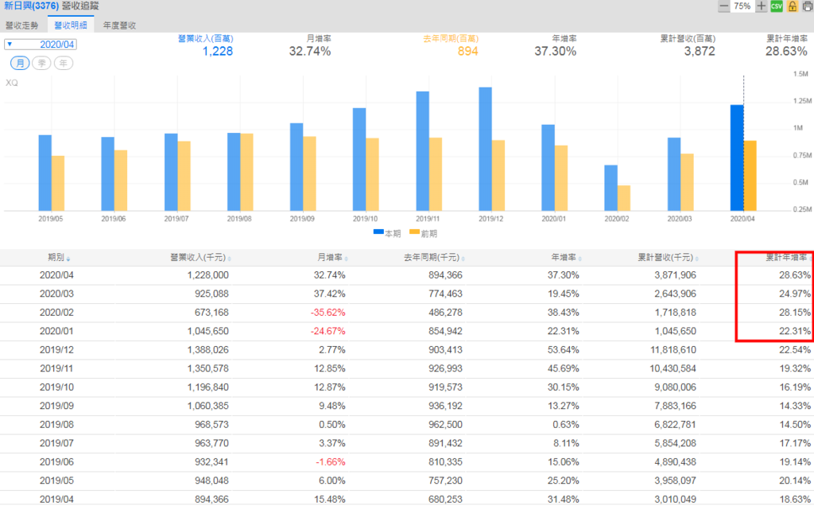Switch to the 營收明細 tab
This screenshot has width=814, height=506.
point(71,25)
